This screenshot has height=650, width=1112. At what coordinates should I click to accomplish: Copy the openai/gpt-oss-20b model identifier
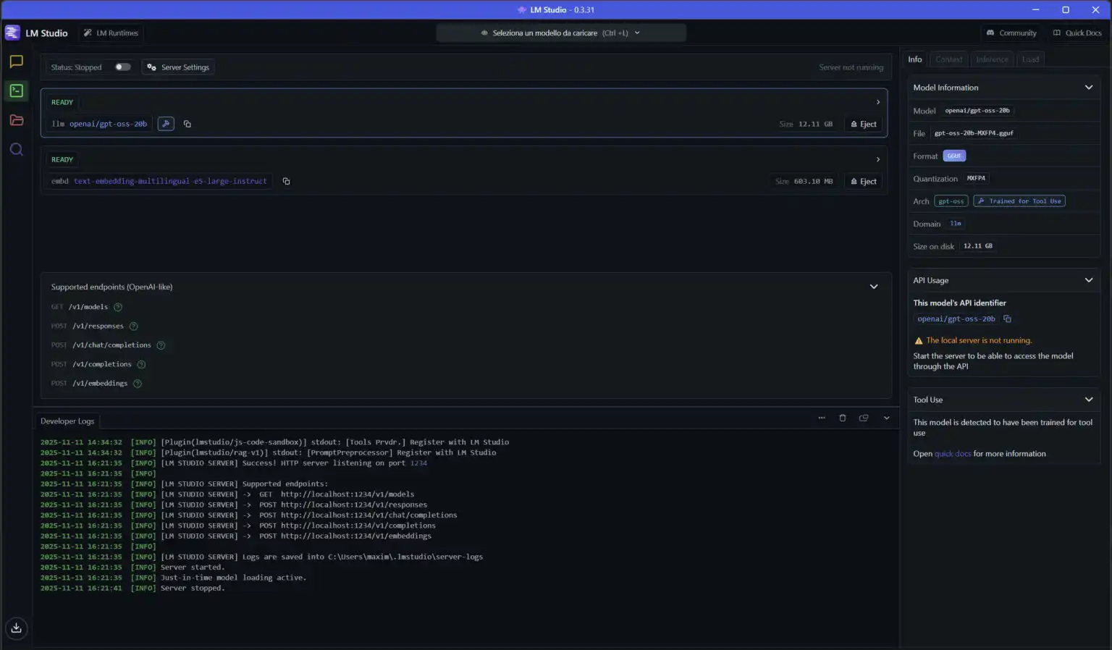pyautogui.click(x=188, y=124)
